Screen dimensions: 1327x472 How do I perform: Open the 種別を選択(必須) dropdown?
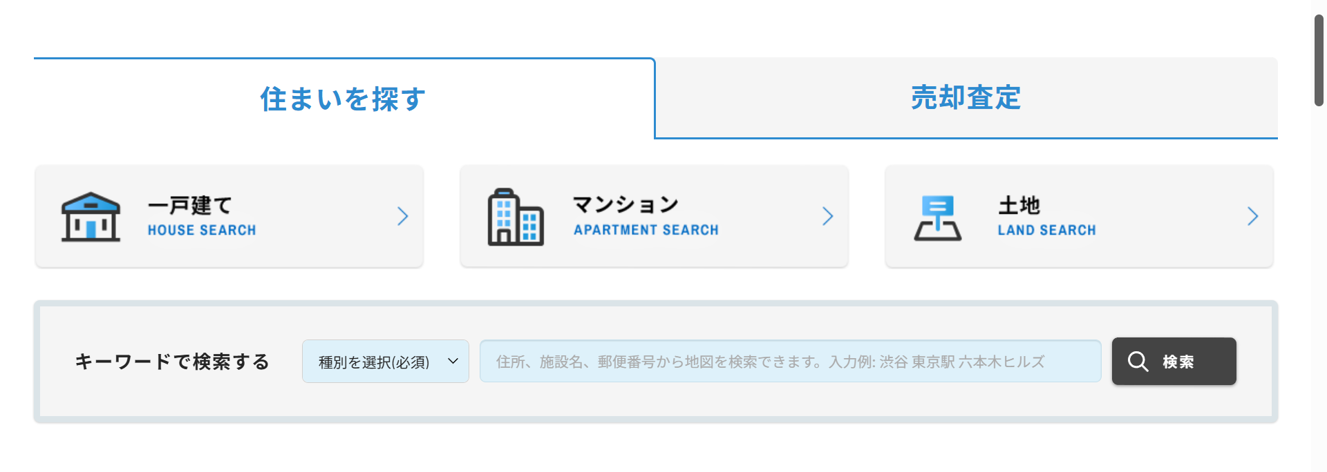tap(386, 362)
